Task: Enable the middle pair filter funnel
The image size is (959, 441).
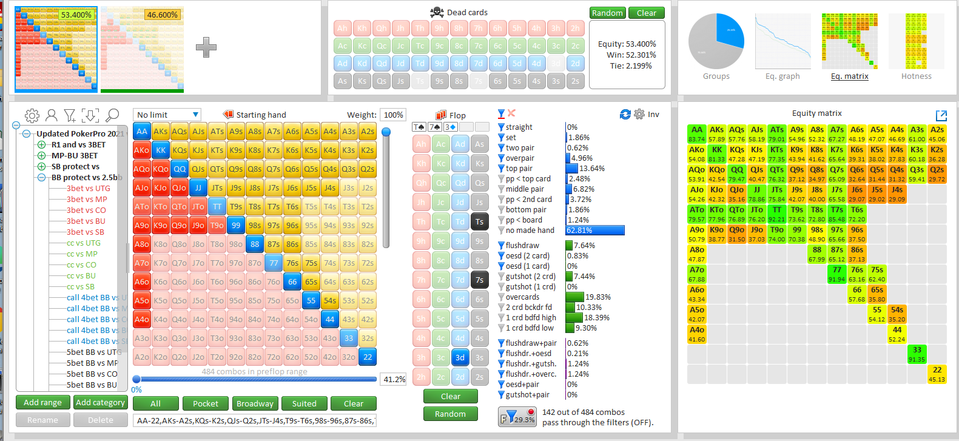Action: pos(501,189)
